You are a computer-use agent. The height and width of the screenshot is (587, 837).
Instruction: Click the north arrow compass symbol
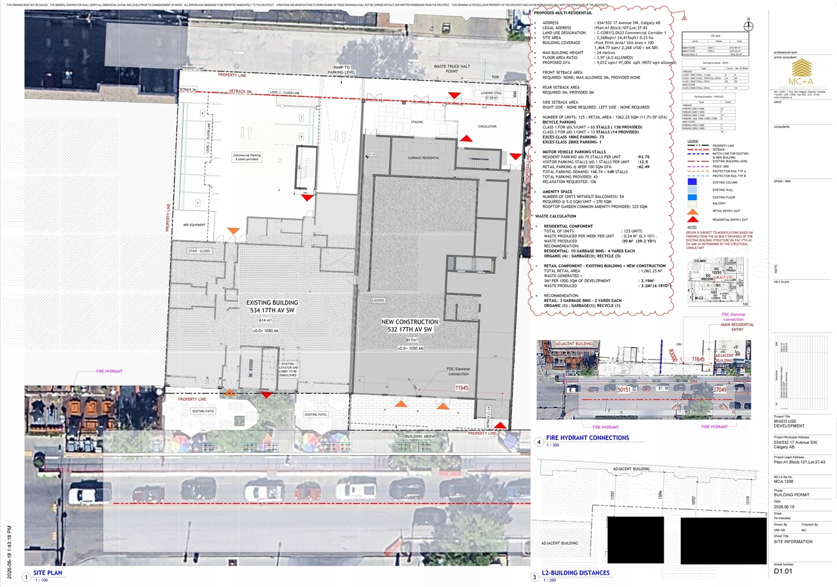pyautogui.click(x=749, y=26)
